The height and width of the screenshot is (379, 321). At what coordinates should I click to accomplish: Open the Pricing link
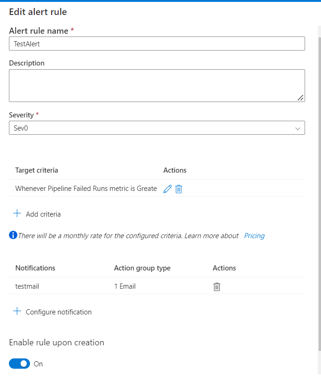[254, 235]
